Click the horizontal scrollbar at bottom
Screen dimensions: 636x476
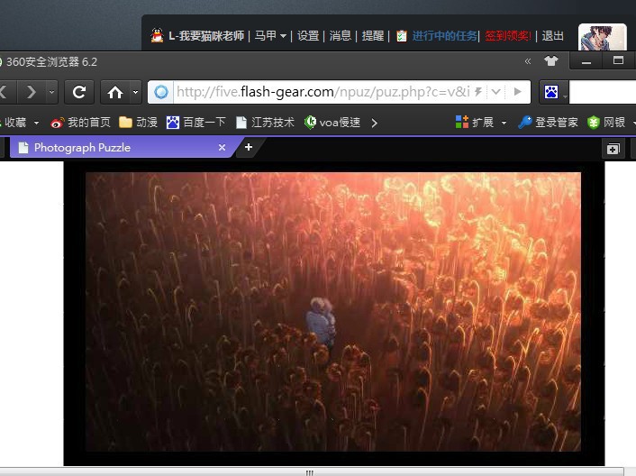[x=309, y=471]
